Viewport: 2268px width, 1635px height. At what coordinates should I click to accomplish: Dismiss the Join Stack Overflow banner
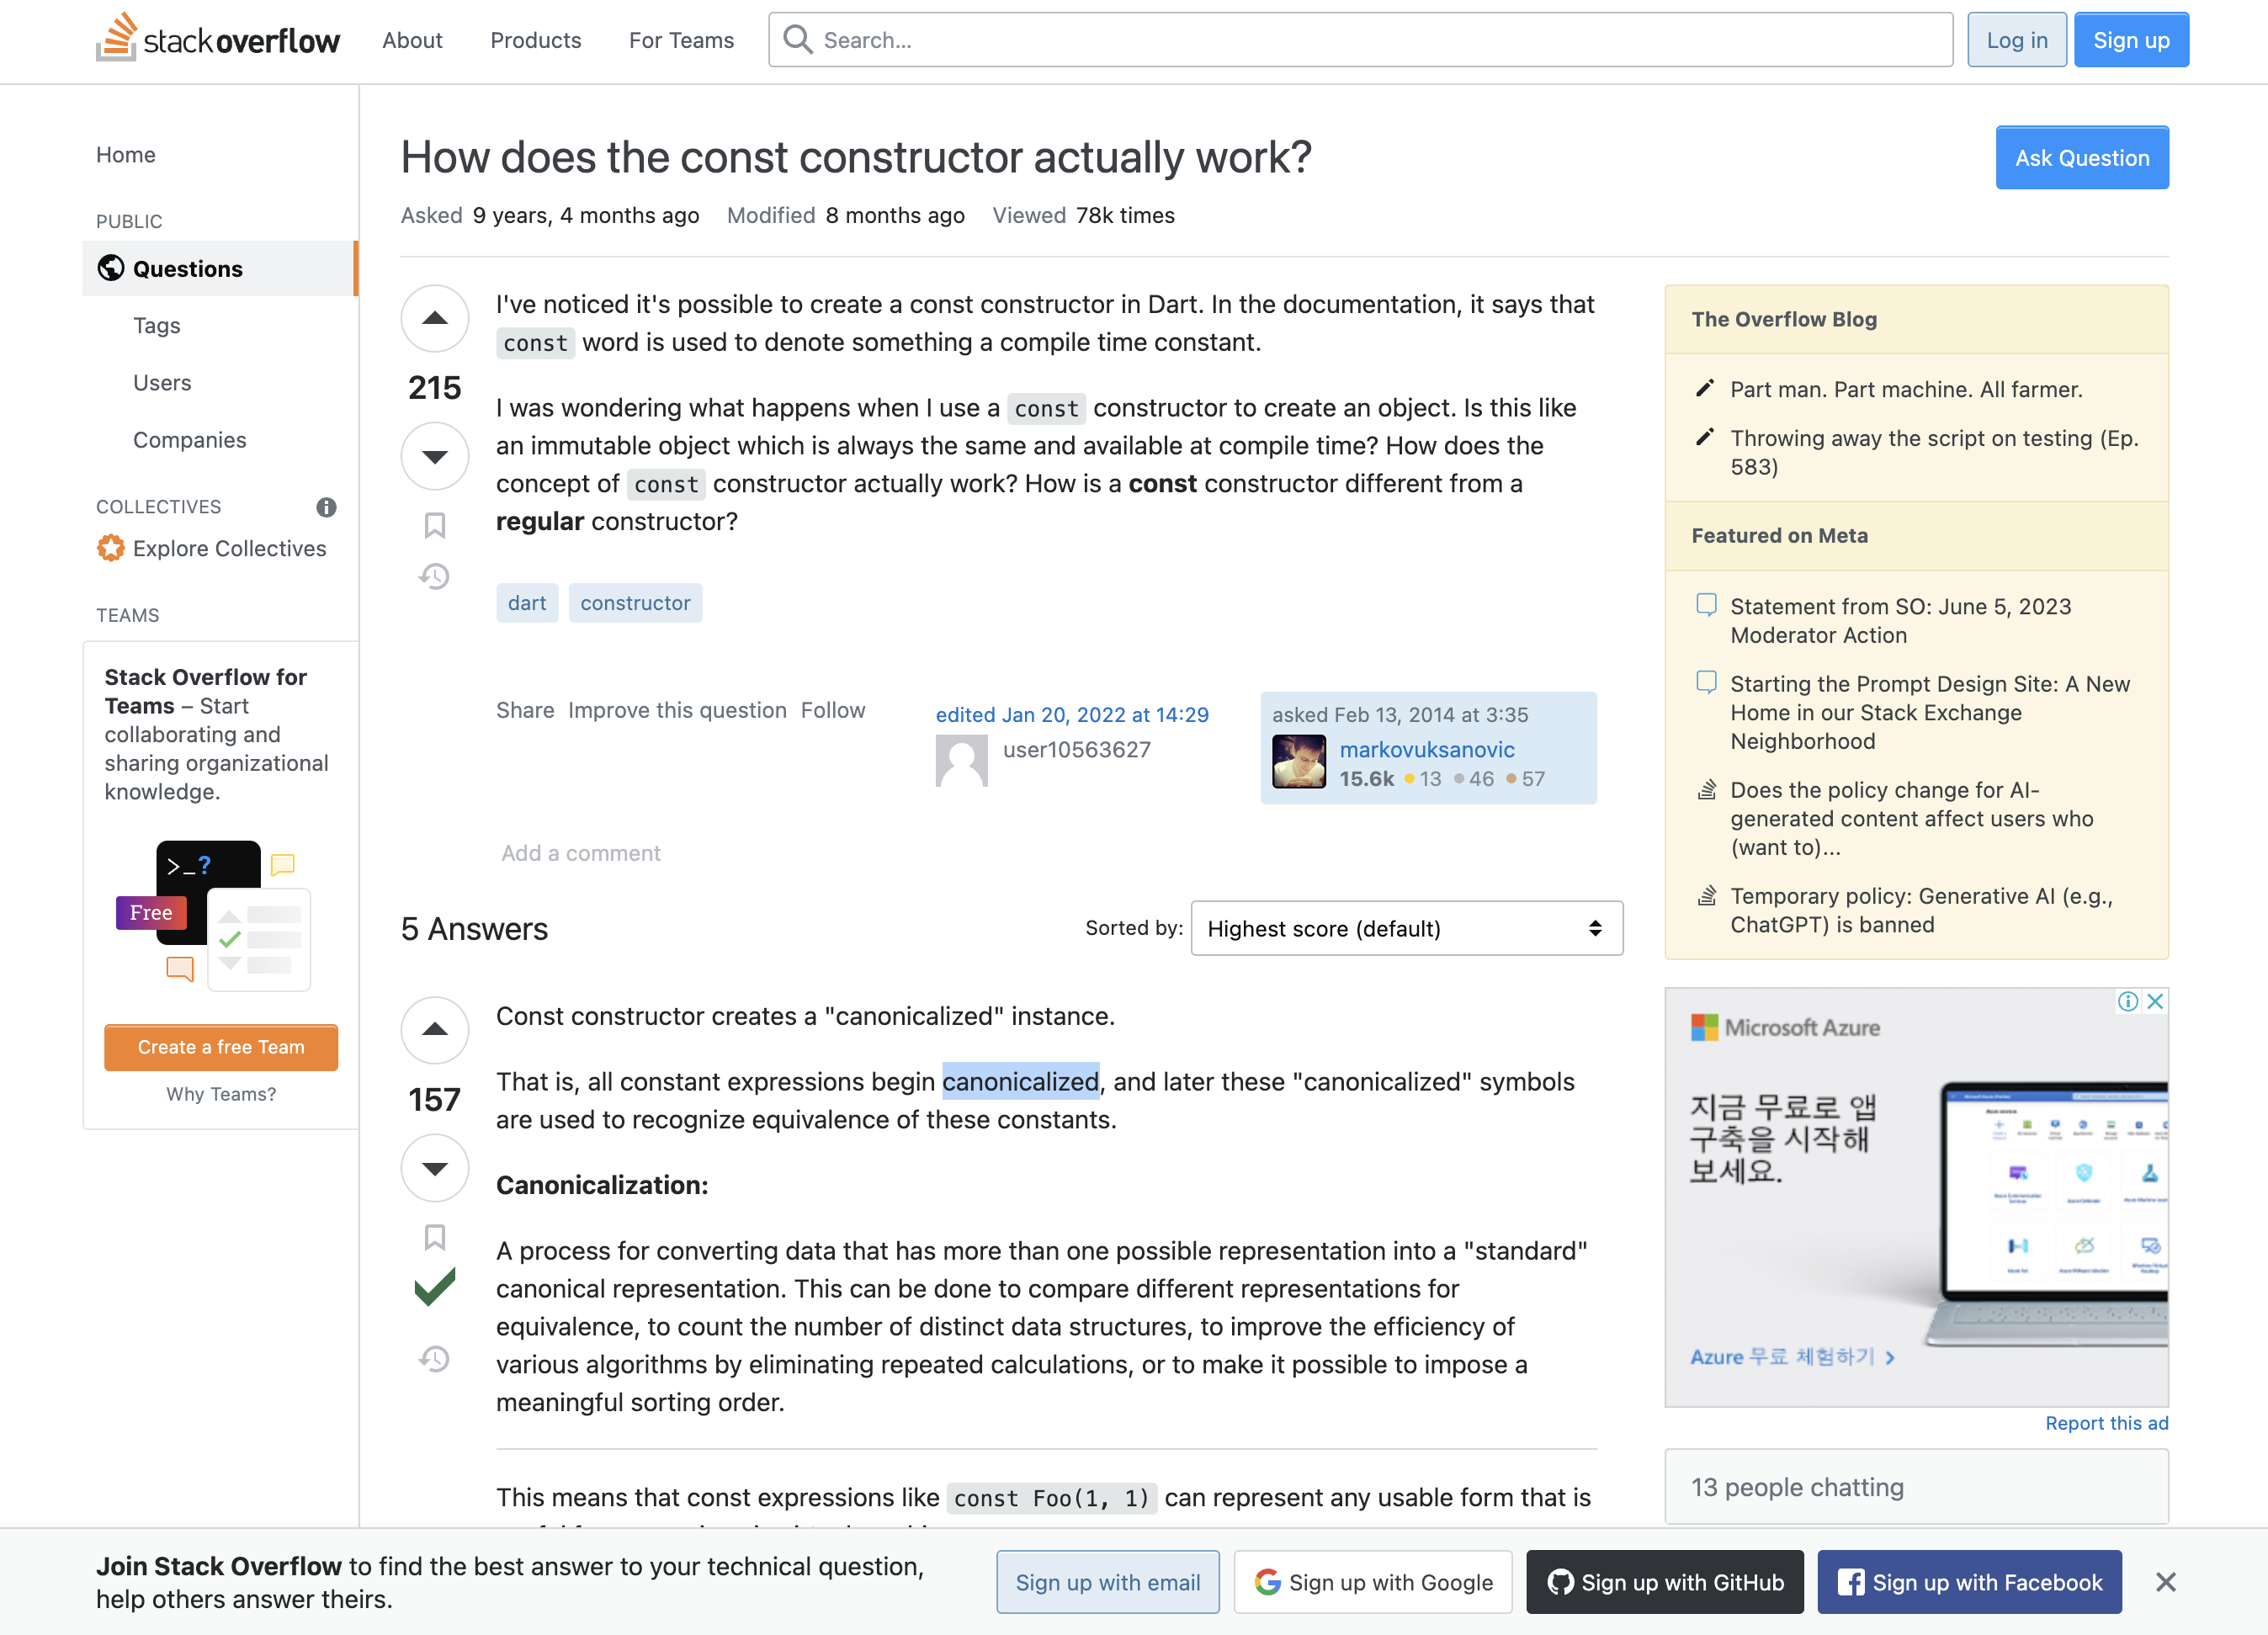[2166, 1582]
